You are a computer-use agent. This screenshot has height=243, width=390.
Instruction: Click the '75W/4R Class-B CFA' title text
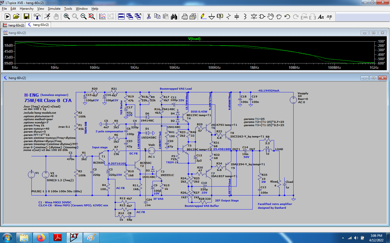point(48,100)
